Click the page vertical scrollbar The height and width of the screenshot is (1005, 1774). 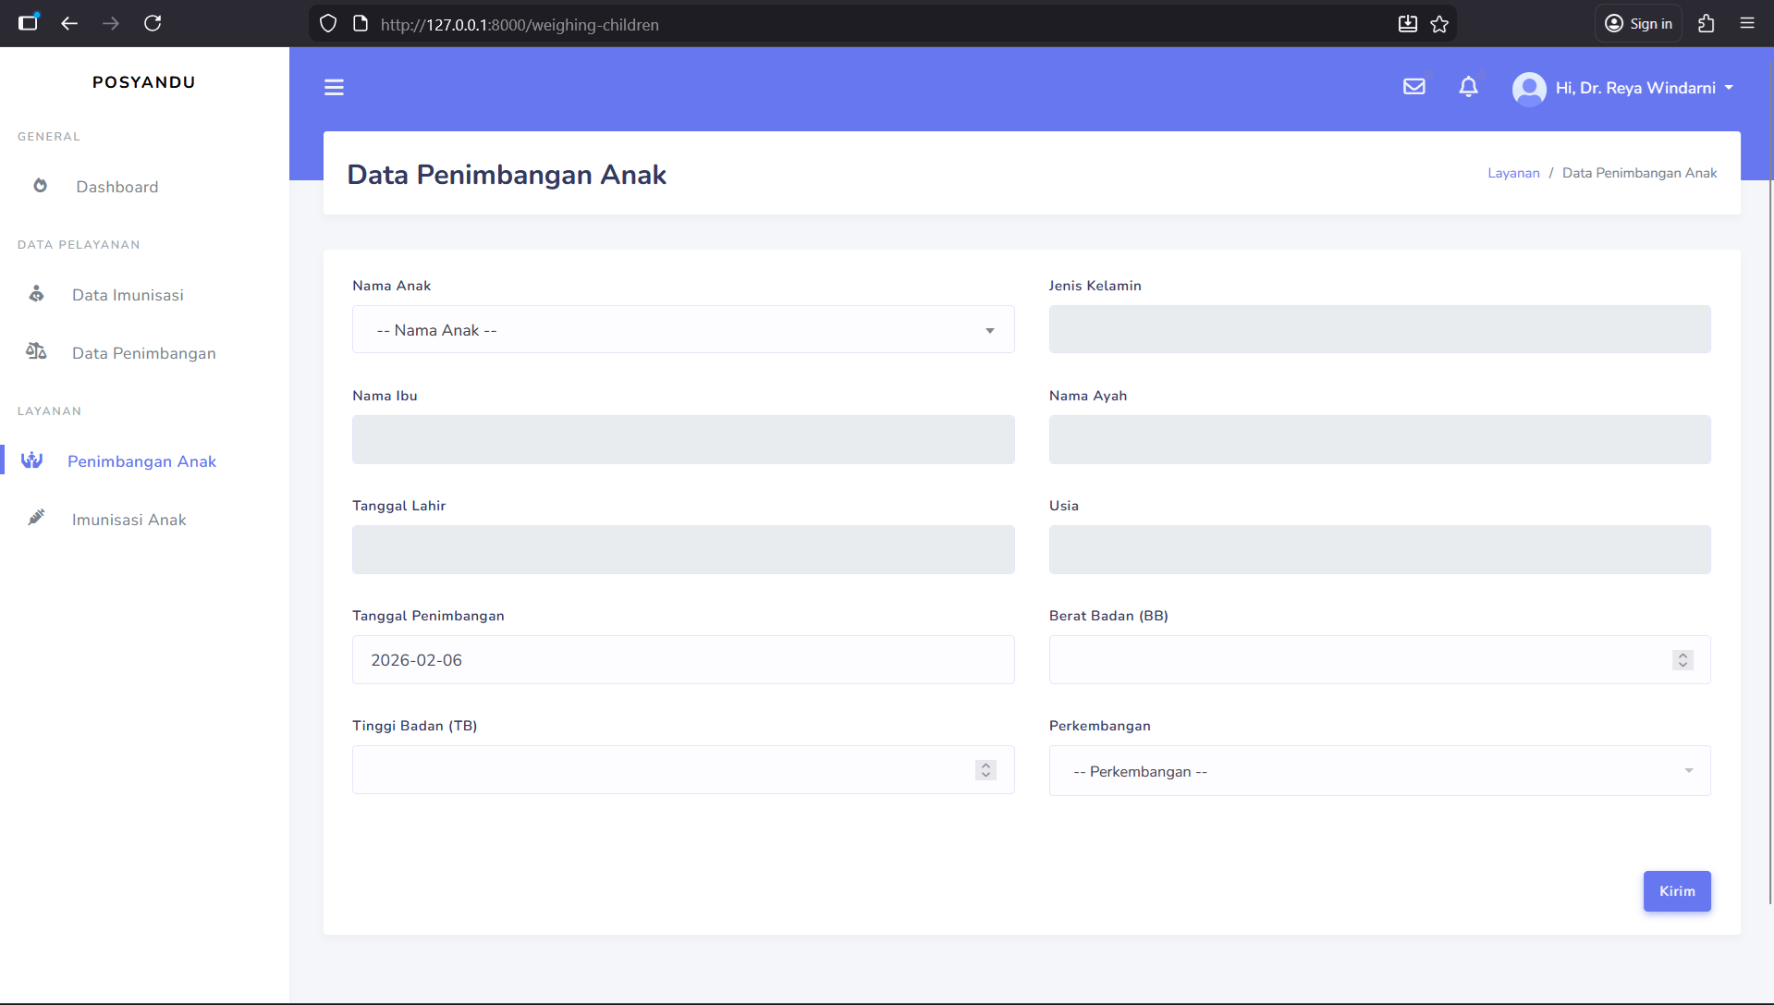1770,481
